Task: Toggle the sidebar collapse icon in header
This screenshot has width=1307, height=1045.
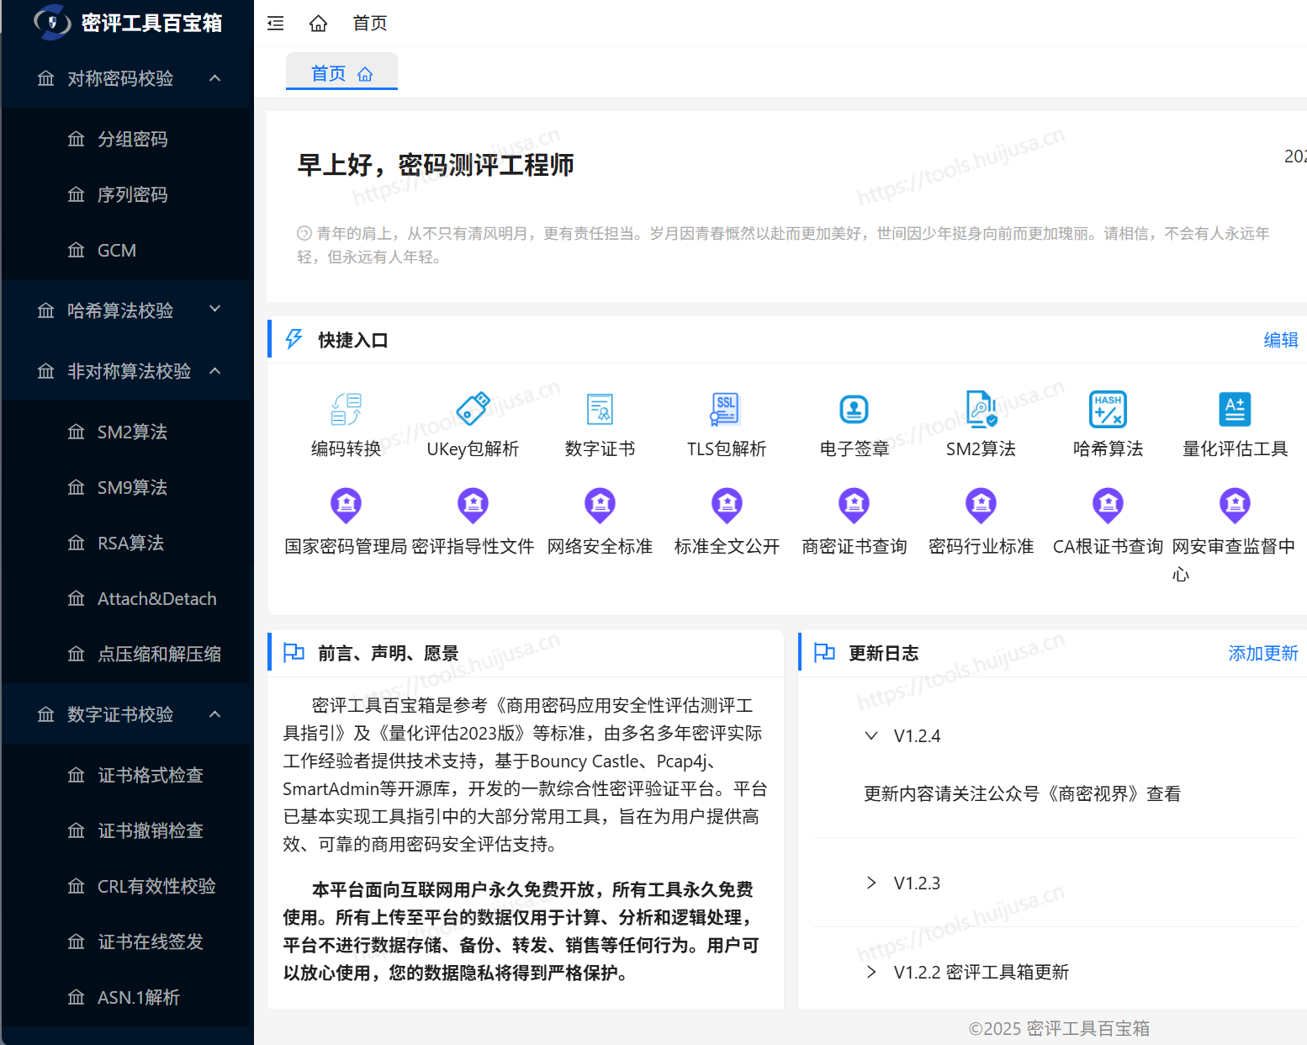Action: [x=276, y=24]
